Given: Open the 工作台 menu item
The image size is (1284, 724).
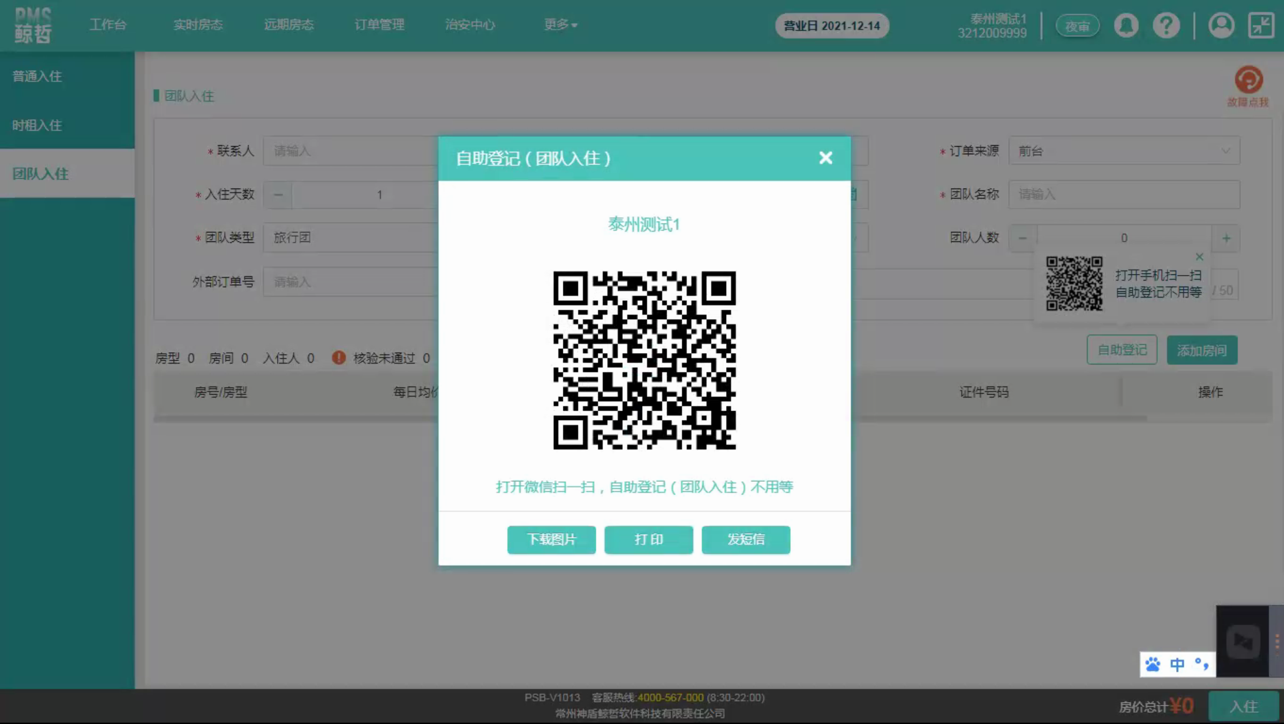Looking at the screenshot, I should coord(108,25).
